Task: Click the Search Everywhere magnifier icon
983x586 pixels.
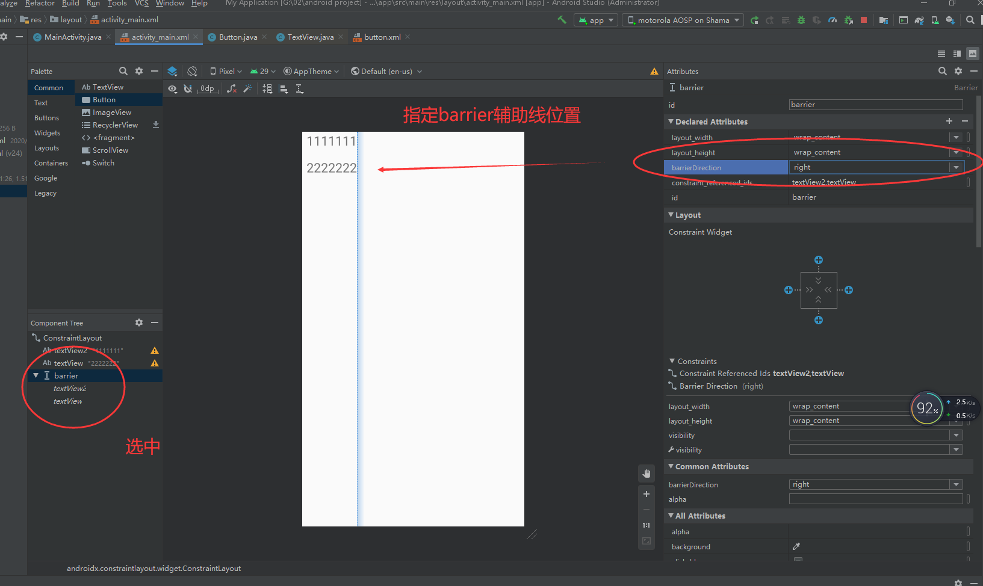Action: click(970, 20)
